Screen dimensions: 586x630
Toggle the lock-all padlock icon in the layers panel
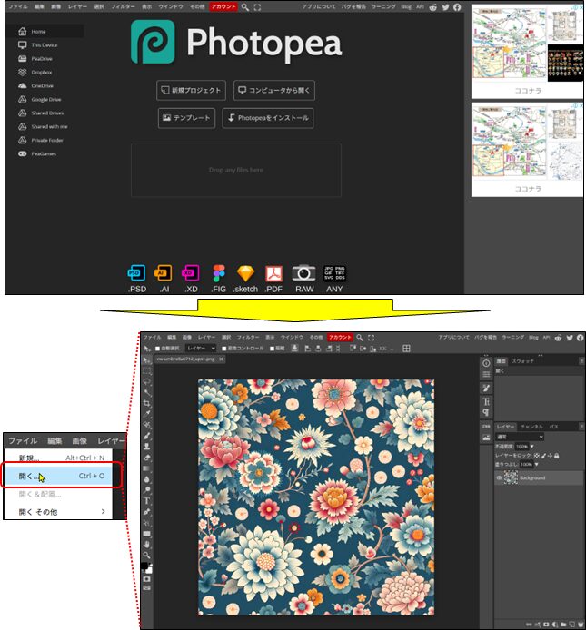(x=557, y=456)
